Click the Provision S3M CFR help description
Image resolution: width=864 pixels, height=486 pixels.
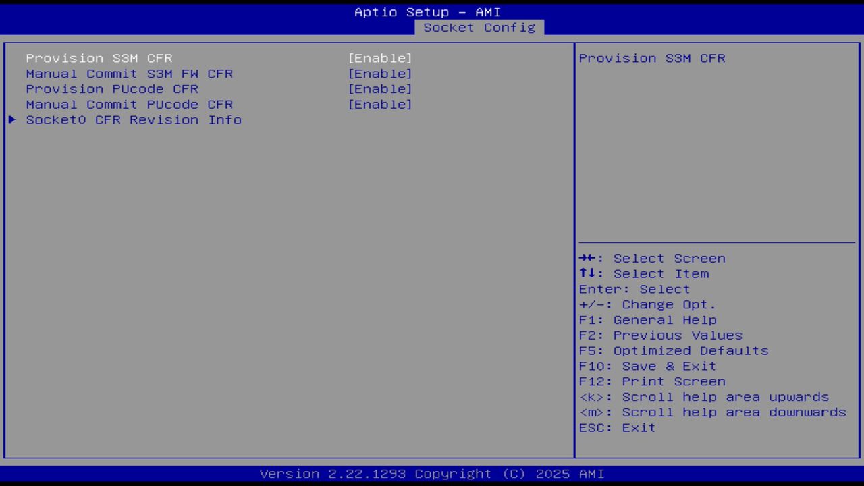(x=651, y=58)
